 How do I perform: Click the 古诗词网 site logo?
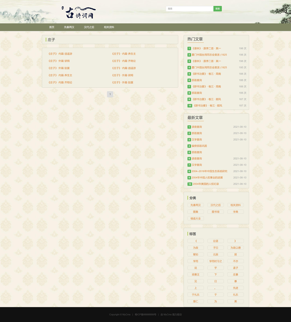[79, 13]
